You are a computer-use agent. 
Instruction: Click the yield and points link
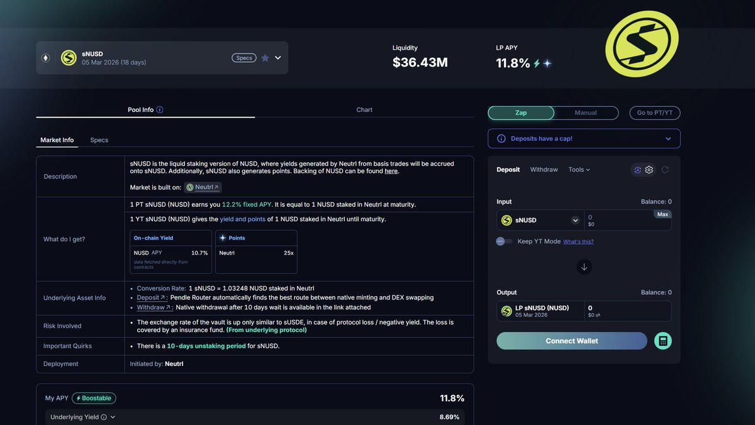pos(243,219)
